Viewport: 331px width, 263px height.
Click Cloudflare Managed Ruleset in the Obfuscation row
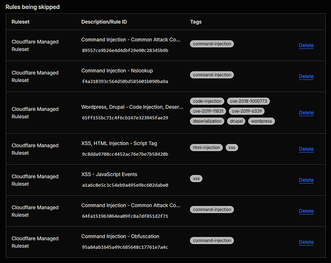coord(35,242)
